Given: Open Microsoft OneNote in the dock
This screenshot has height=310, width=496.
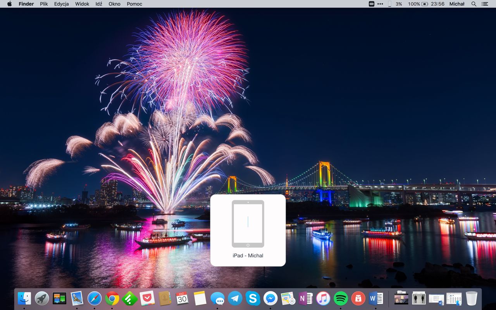Looking at the screenshot, I should click(305, 298).
